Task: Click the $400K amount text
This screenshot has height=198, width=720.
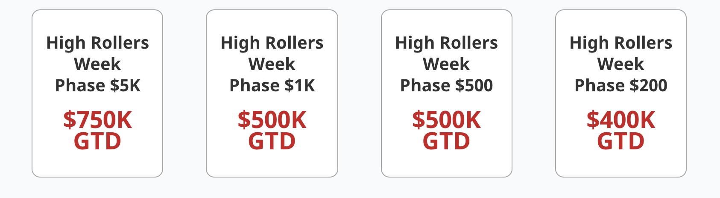Action: point(620,120)
